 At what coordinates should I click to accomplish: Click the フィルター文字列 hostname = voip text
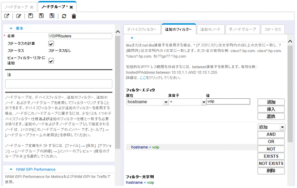click(x=140, y=182)
